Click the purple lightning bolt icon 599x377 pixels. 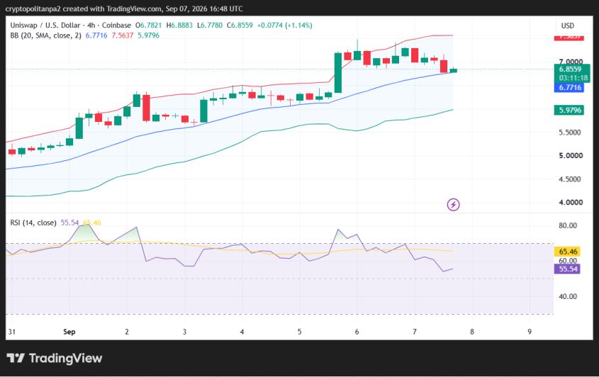[453, 205]
